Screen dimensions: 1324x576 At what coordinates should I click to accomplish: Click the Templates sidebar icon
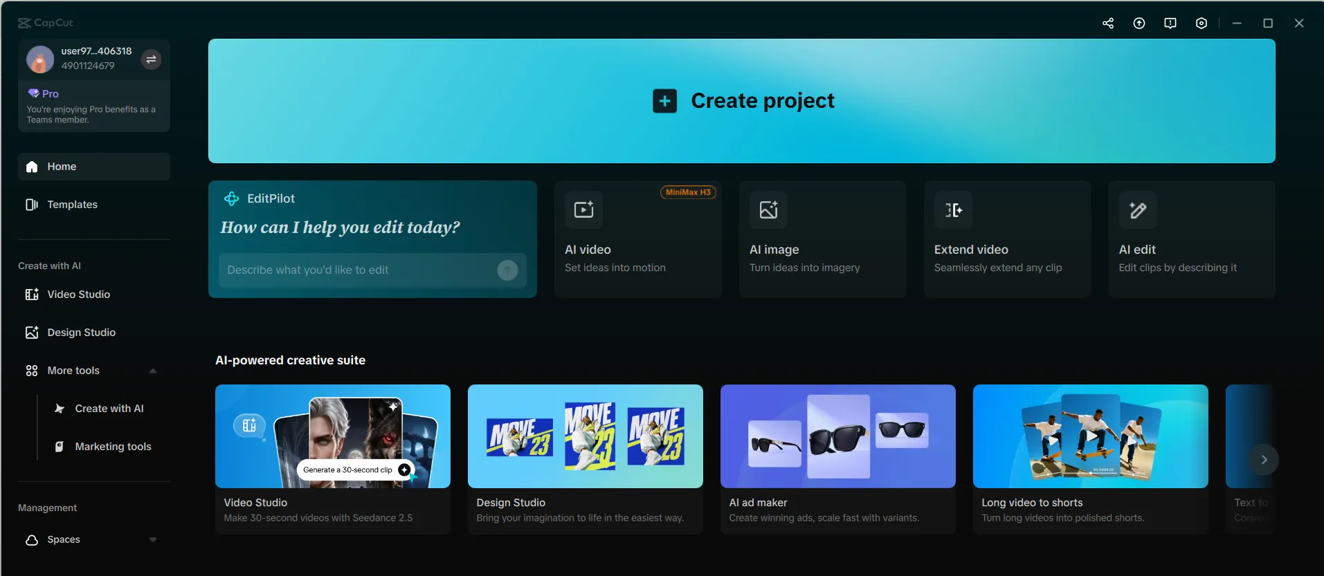pyautogui.click(x=32, y=205)
